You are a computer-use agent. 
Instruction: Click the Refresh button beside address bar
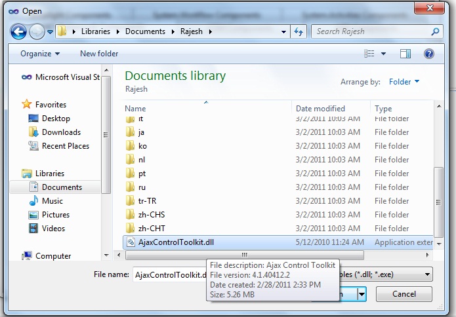point(299,31)
